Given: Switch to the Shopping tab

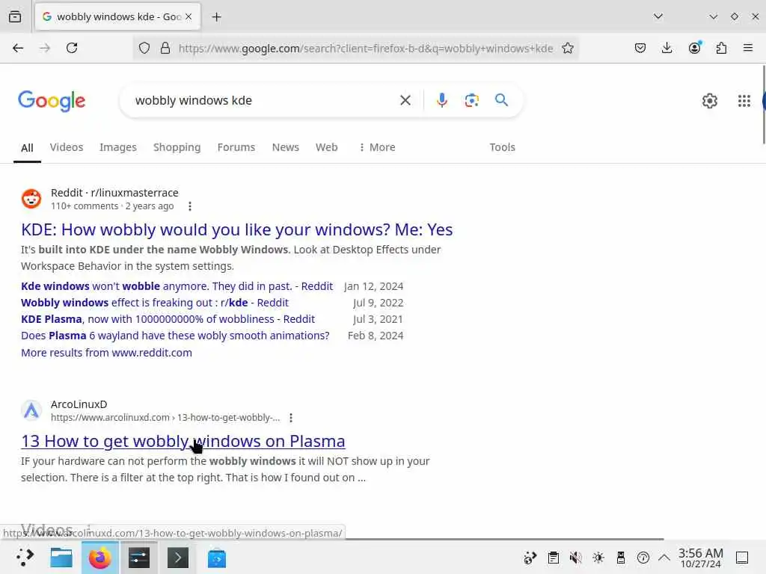Looking at the screenshot, I should (177, 147).
